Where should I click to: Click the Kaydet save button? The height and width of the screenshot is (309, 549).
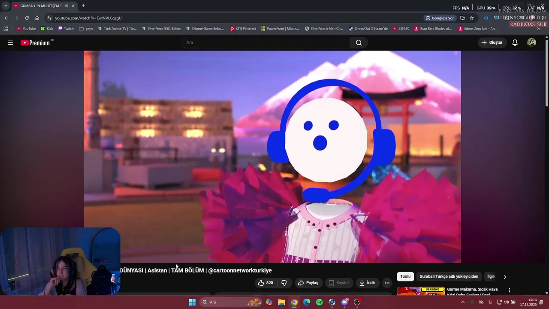click(338, 283)
